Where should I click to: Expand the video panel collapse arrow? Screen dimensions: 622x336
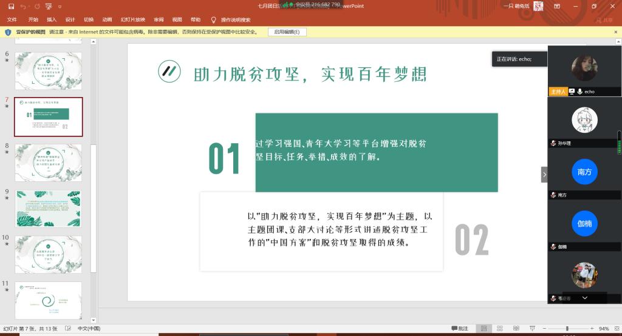tap(544, 175)
